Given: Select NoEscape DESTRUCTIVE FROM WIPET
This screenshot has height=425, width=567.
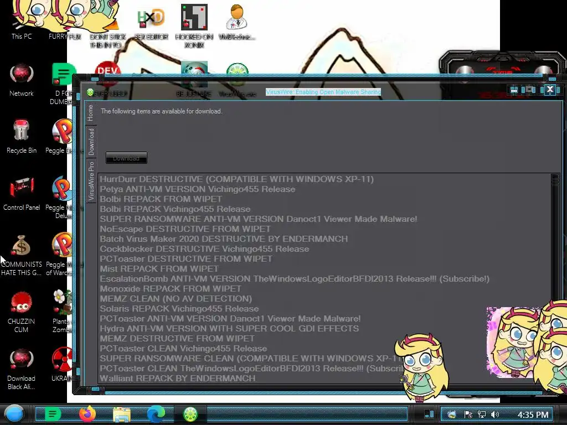Looking at the screenshot, I should (185, 229).
